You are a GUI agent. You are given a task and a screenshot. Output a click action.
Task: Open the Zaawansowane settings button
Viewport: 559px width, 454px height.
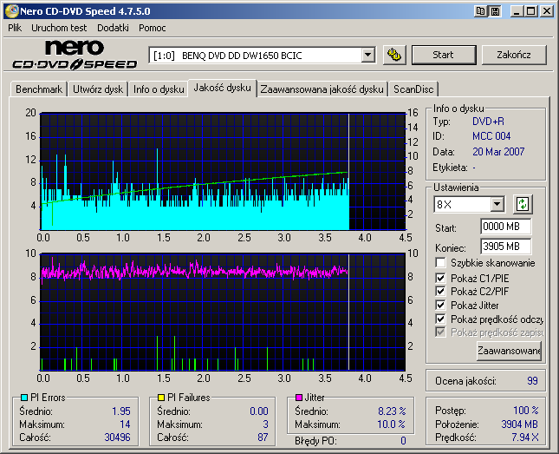(x=509, y=351)
